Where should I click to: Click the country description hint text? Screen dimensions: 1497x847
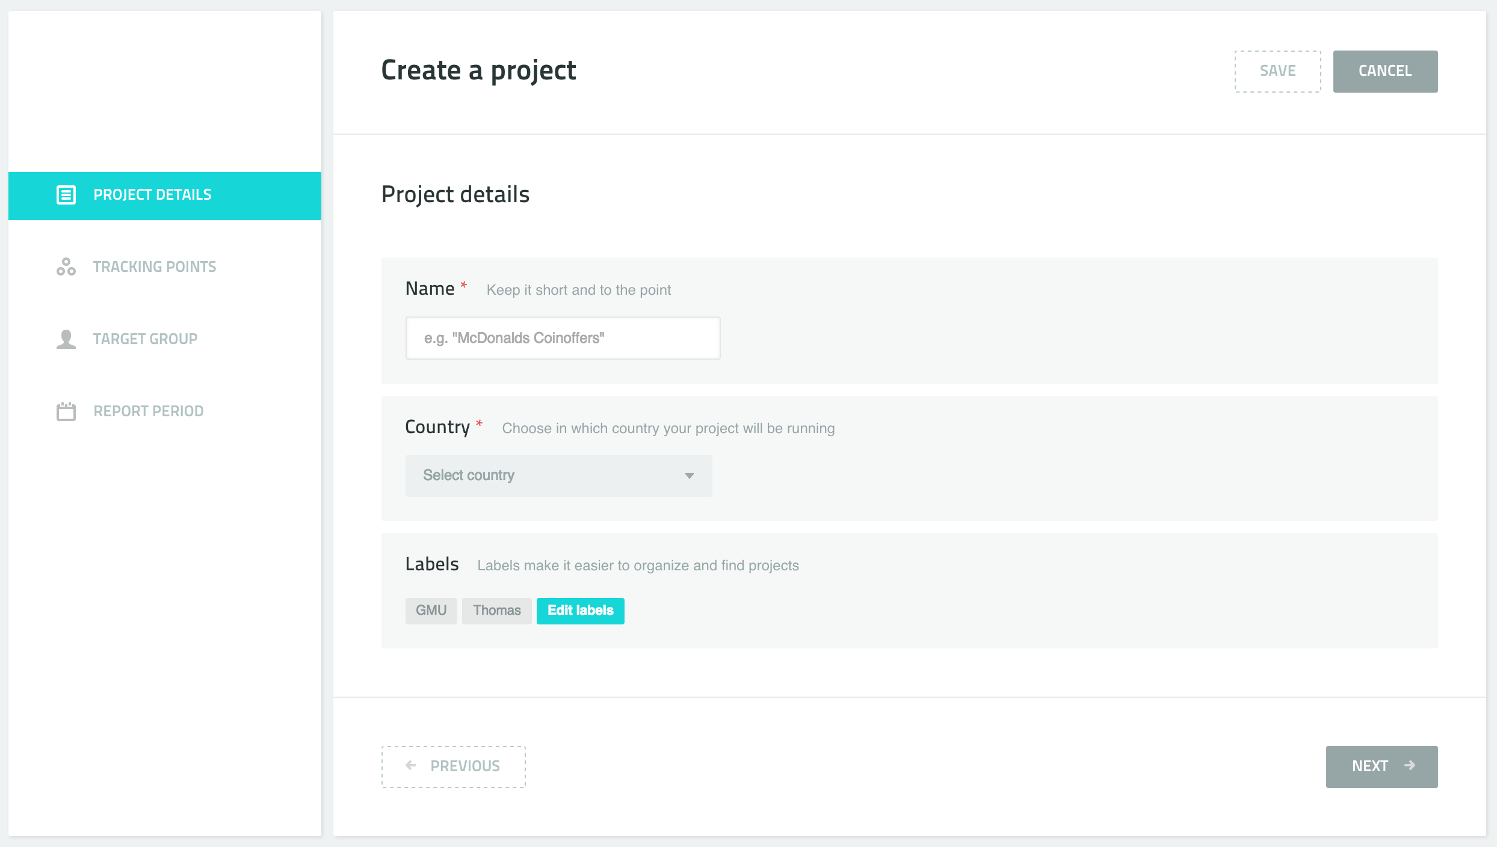pyautogui.click(x=668, y=428)
